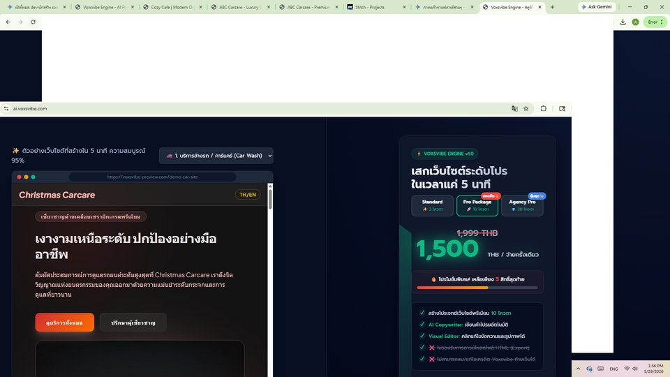Click the Error menu button
The width and height of the screenshot is (670, 377).
[x=655, y=22]
